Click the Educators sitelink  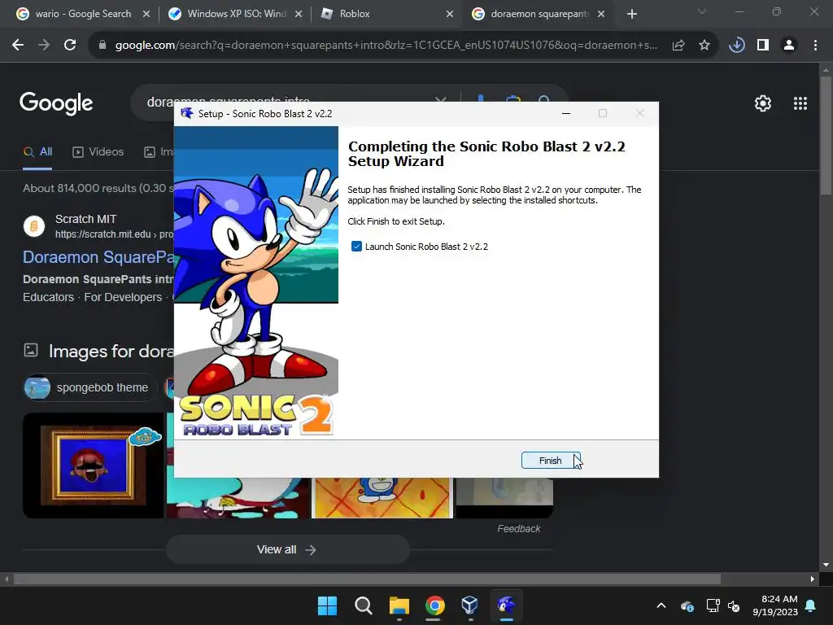[x=48, y=298]
